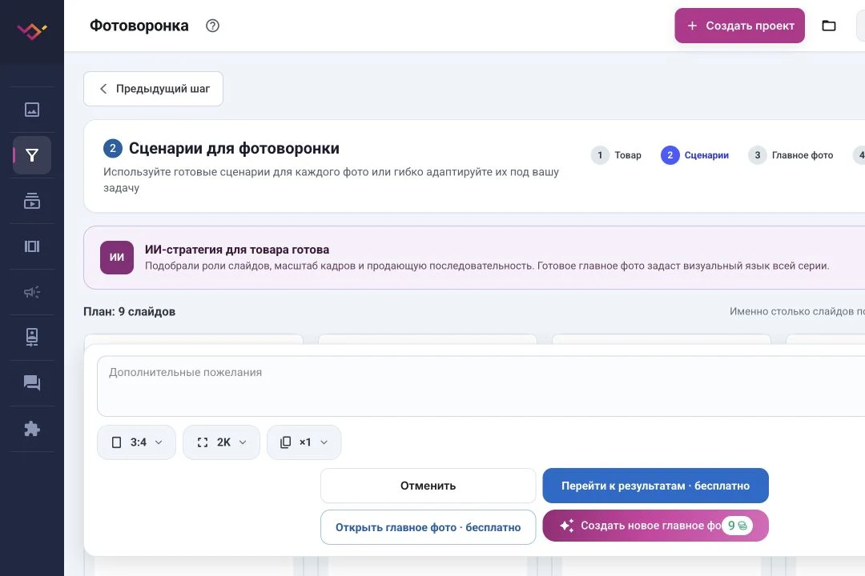Open the presenter board sidebar icon

pos(32,337)
